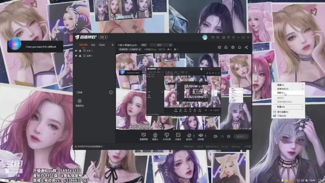Hide the 文本 1 source layer

tap(76, 50)
